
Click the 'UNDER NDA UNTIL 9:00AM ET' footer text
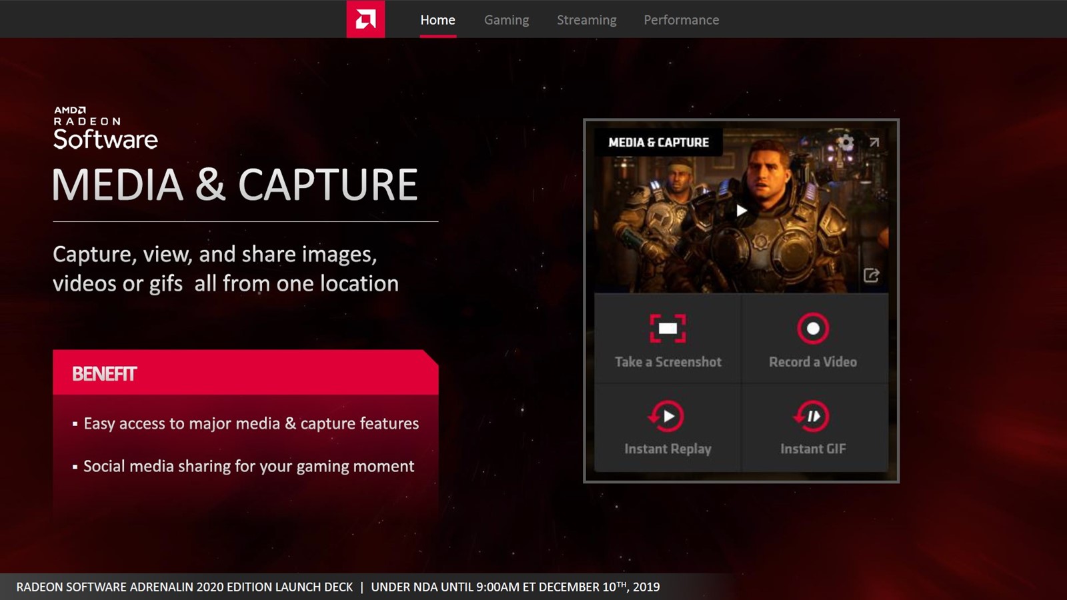[x=515, y=587]
